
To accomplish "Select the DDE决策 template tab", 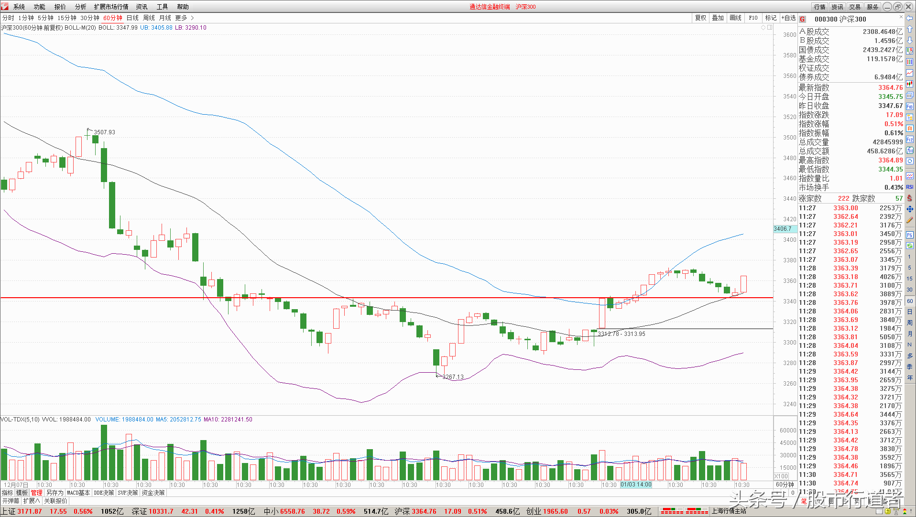I will pyautogui.click(x=104, y=493).
